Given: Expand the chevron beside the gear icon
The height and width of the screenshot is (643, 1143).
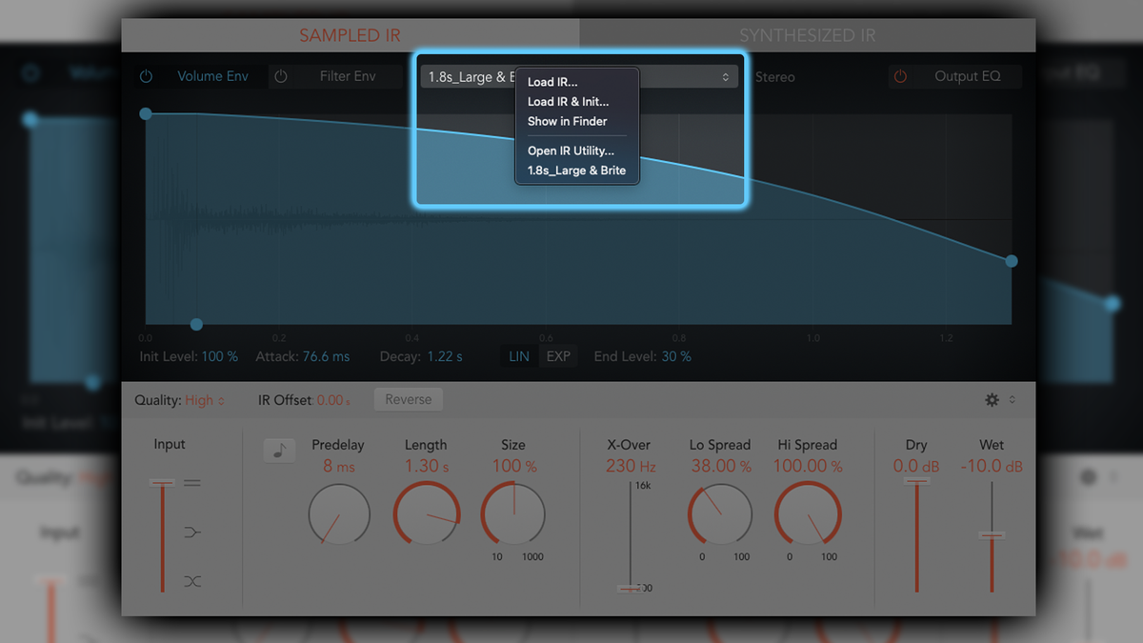Looking at the screenshot, I should (1012, 400).
